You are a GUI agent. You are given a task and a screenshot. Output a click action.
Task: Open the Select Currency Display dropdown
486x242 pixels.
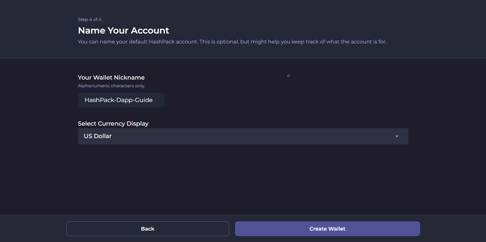(243, 136)
